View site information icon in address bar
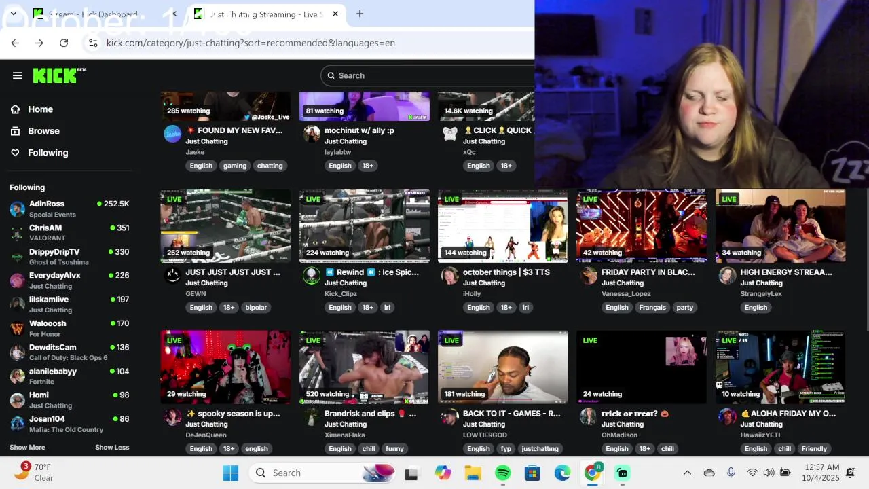 pos(93,43)
